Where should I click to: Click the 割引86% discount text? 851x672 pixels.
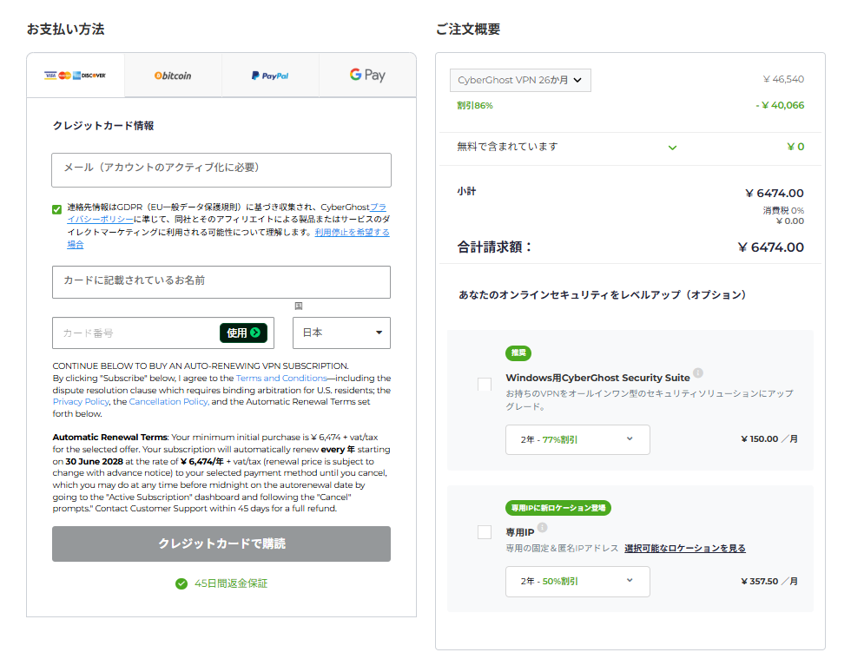475,105
